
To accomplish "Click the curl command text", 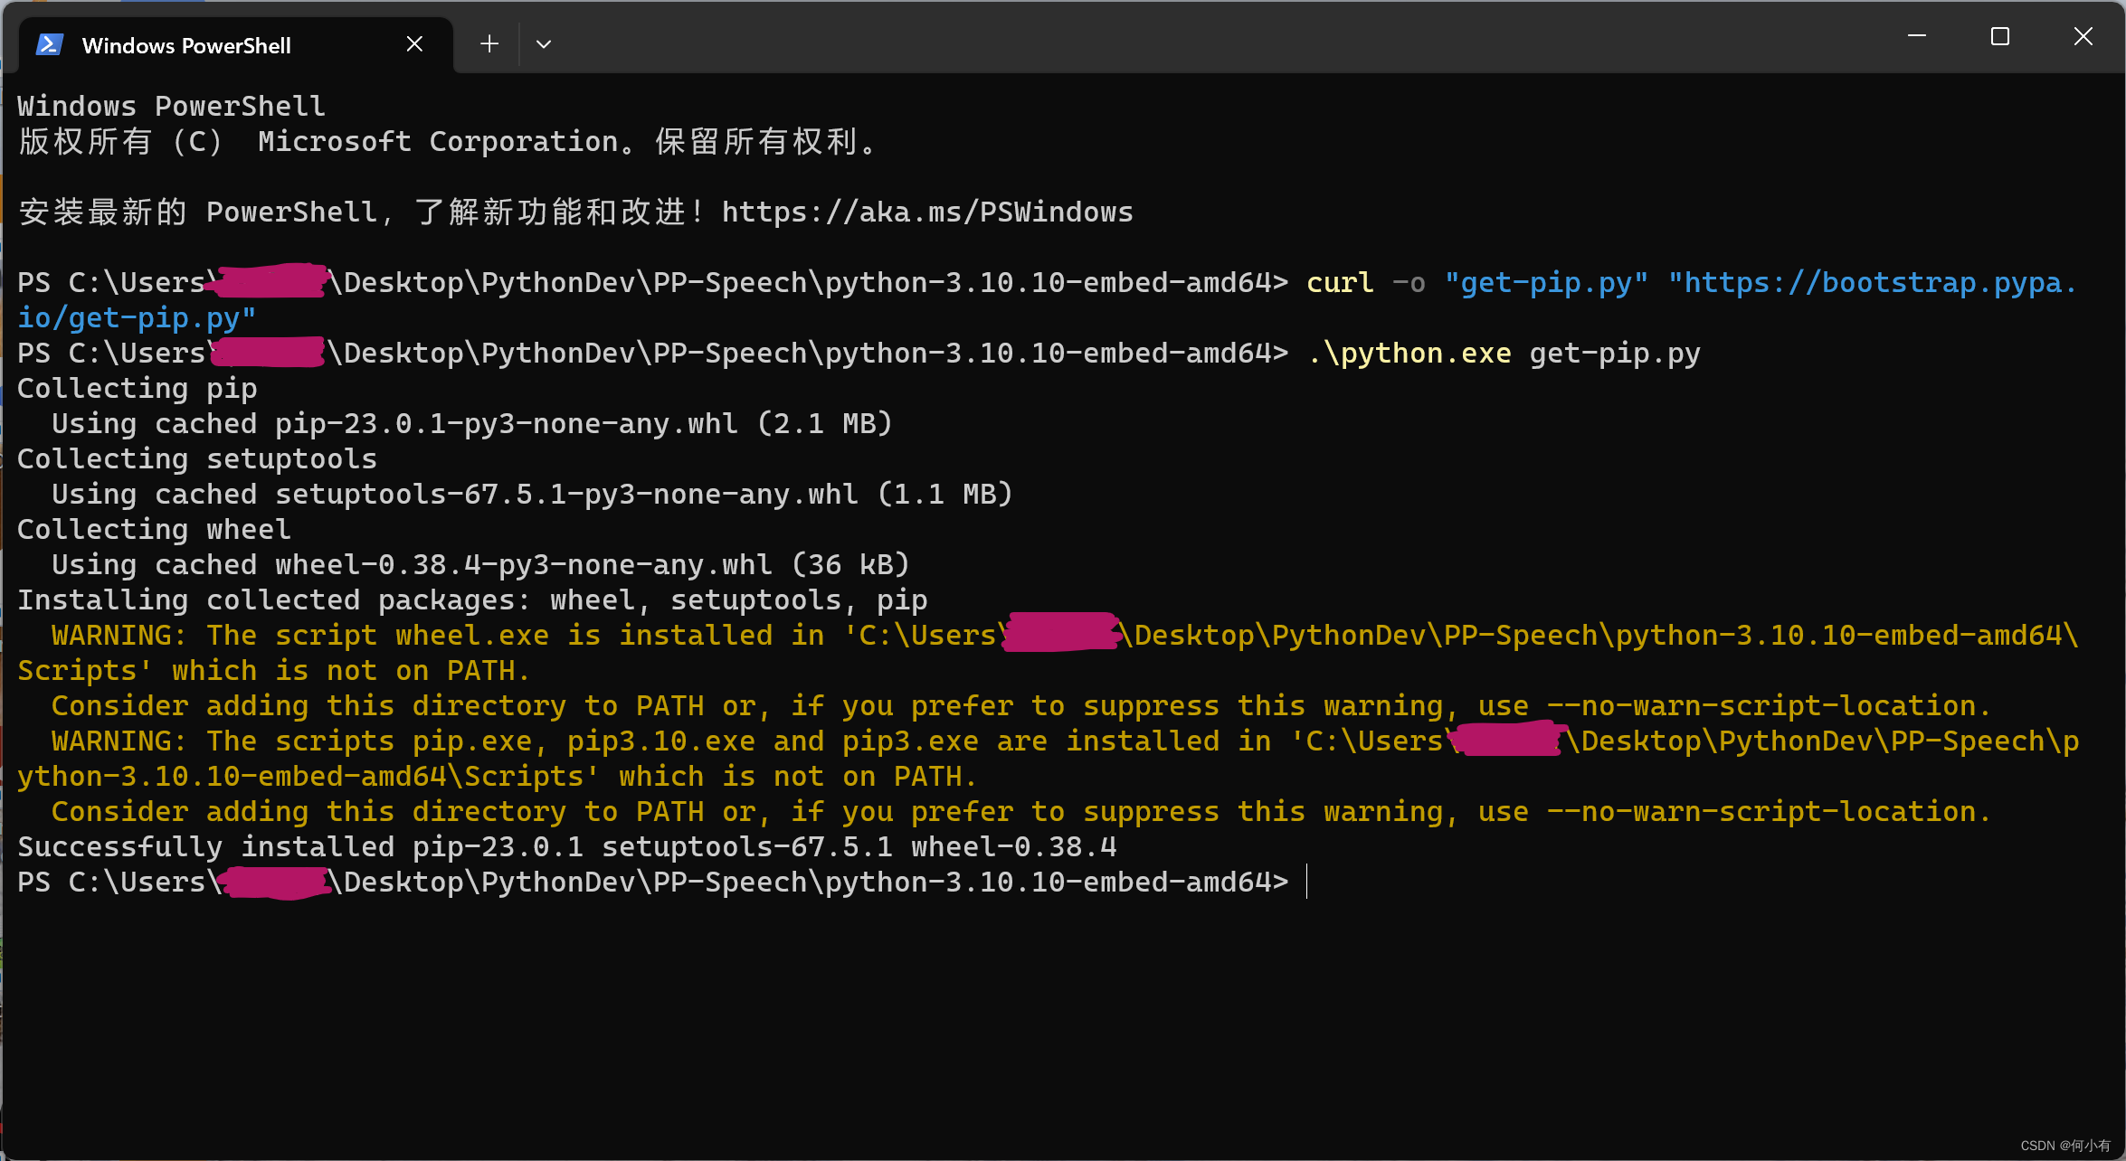I will pyautogui.click(x=1339, y=283).
